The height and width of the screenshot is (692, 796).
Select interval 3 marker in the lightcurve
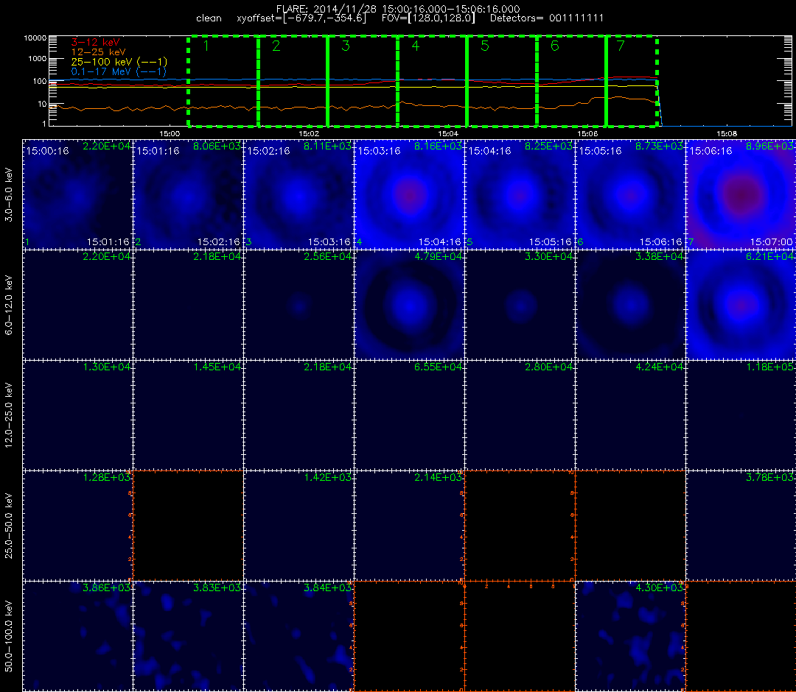click(x=346, y=46)
